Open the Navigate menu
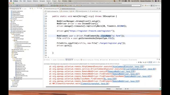 [x=42, y=1]
